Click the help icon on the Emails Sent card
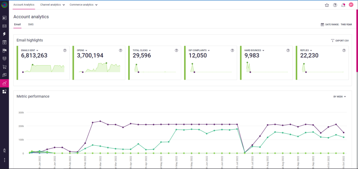Image resolution: width=358 pixels, height=169 pixels. pyautogui.click(x=65, y=51)
